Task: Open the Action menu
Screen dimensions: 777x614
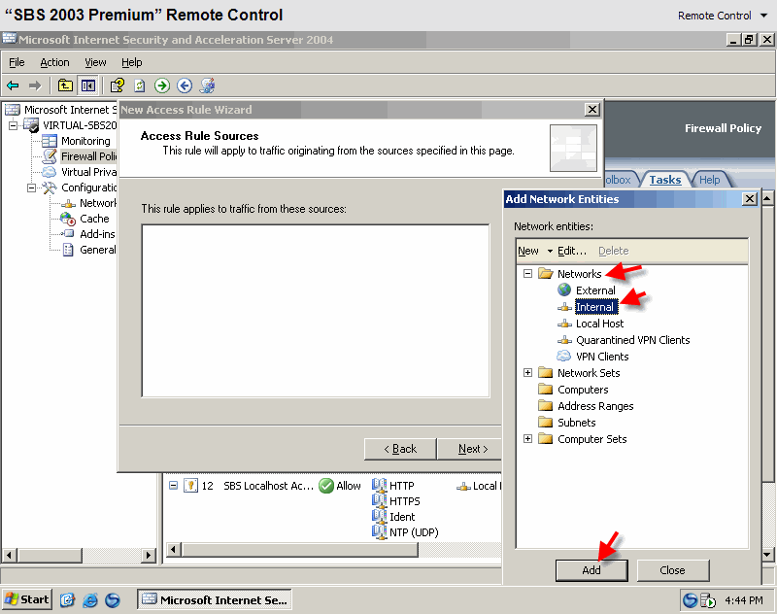Action: tap(54, 62)
